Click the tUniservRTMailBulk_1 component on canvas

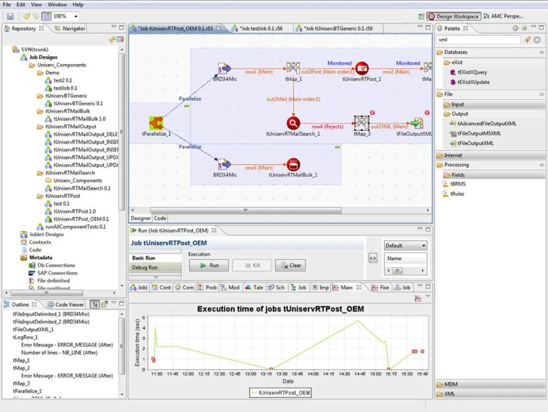point(293,164)
